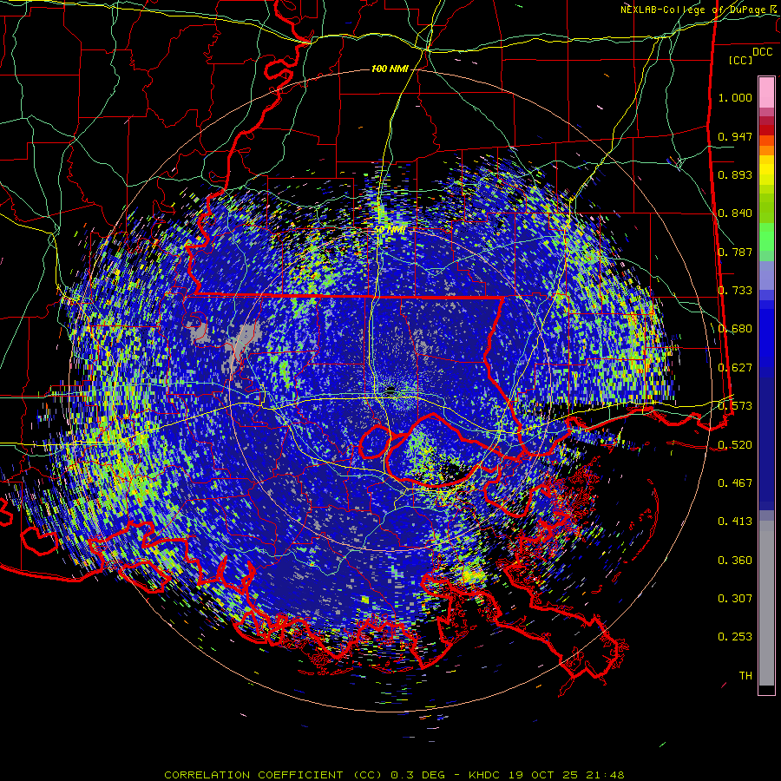
Task: Click the bottom product caption with KHDC timestamp
Action: pos(394,775)
